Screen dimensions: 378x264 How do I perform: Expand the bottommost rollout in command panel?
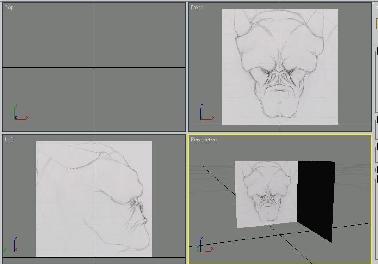click(377, 179)
